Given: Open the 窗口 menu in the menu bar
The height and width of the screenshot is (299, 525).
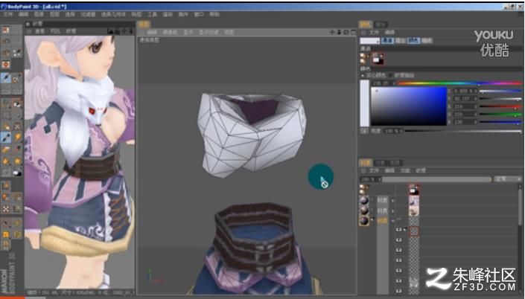Looking at the screenshot, I should [199, 14].
